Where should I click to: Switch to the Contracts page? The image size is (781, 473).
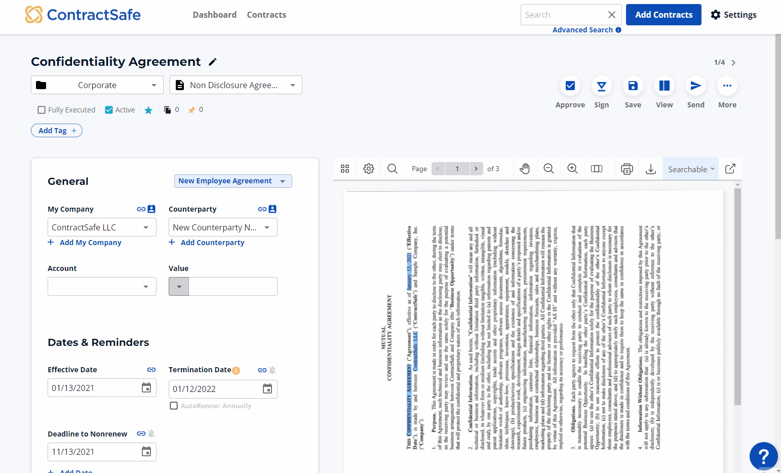[x=266, y=15]
